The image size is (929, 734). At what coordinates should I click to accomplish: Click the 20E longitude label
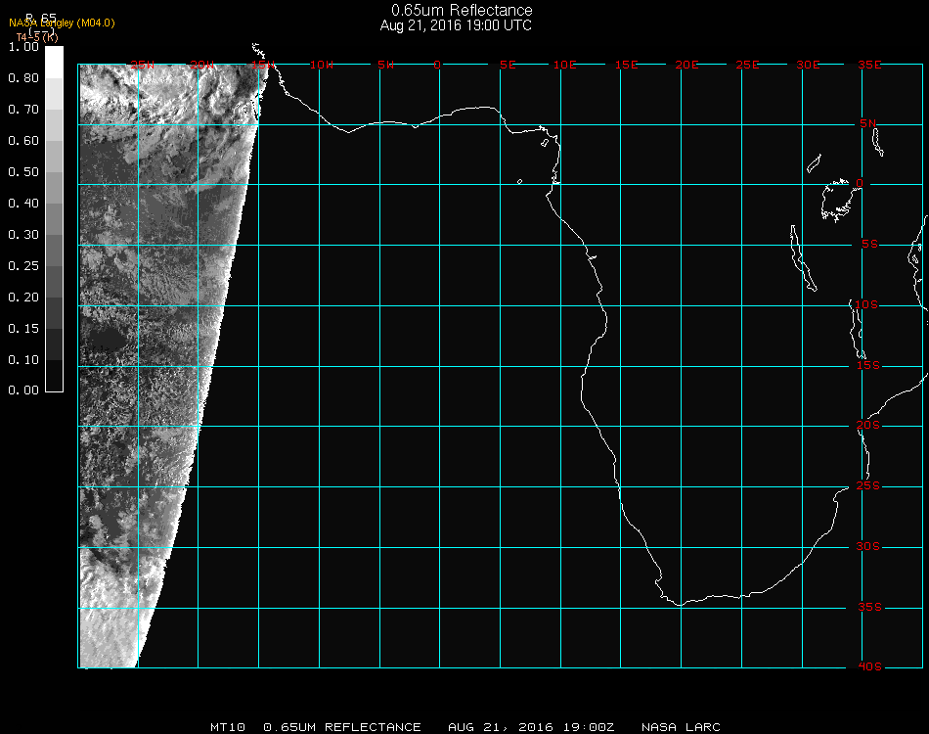pos(687,65)
